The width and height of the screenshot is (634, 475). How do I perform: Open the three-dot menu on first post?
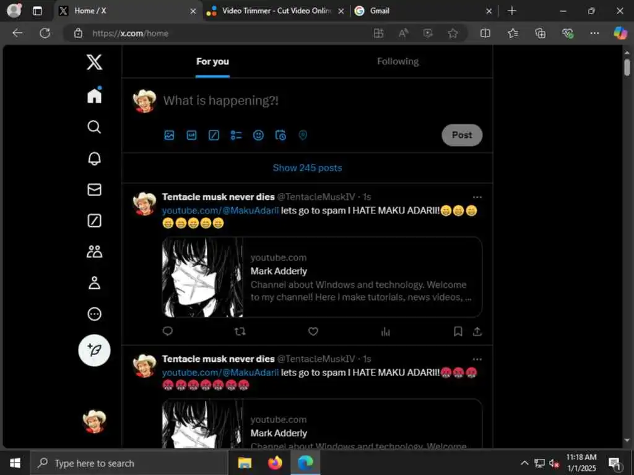point(477,197)
